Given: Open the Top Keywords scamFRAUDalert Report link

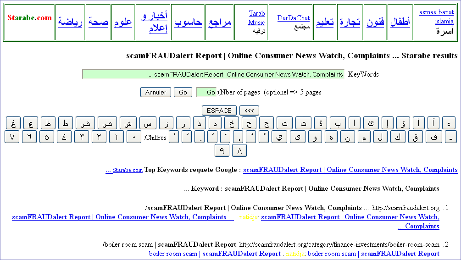Looking at the screenshot, I should [350, 170].
